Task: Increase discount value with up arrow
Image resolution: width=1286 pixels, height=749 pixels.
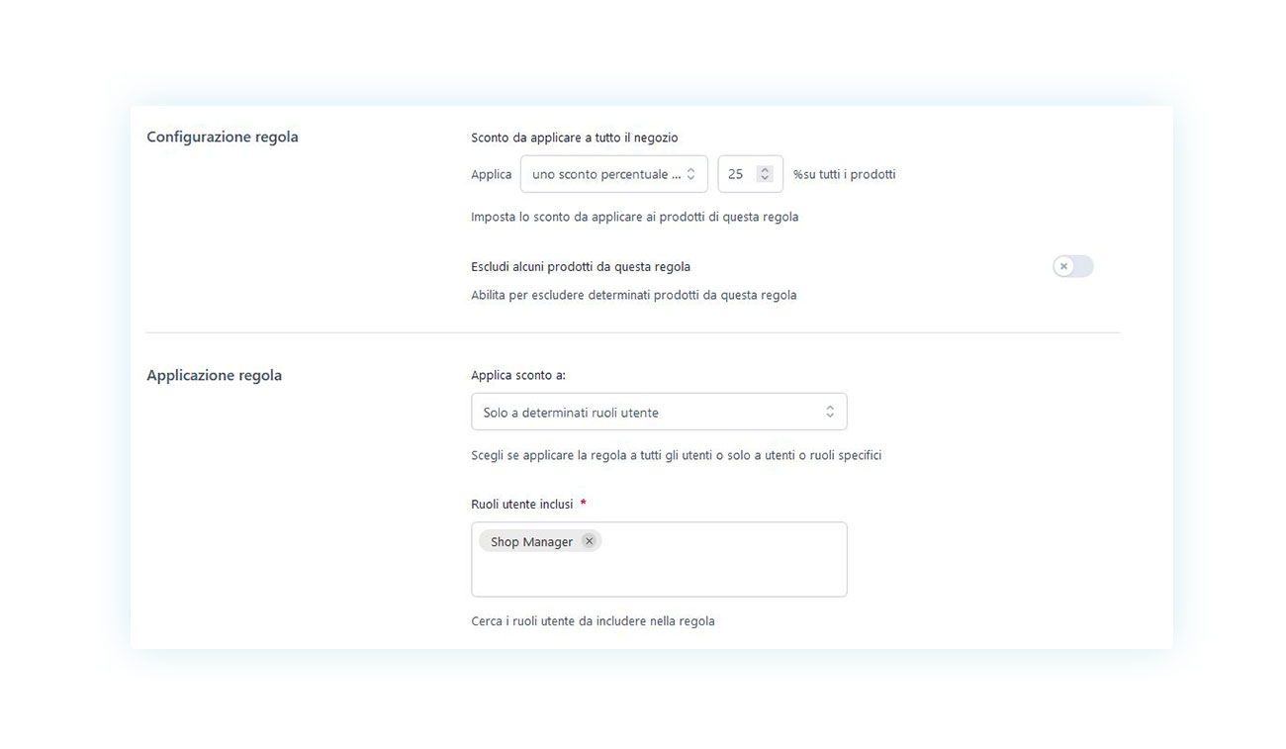Action: tap(764, 169)
